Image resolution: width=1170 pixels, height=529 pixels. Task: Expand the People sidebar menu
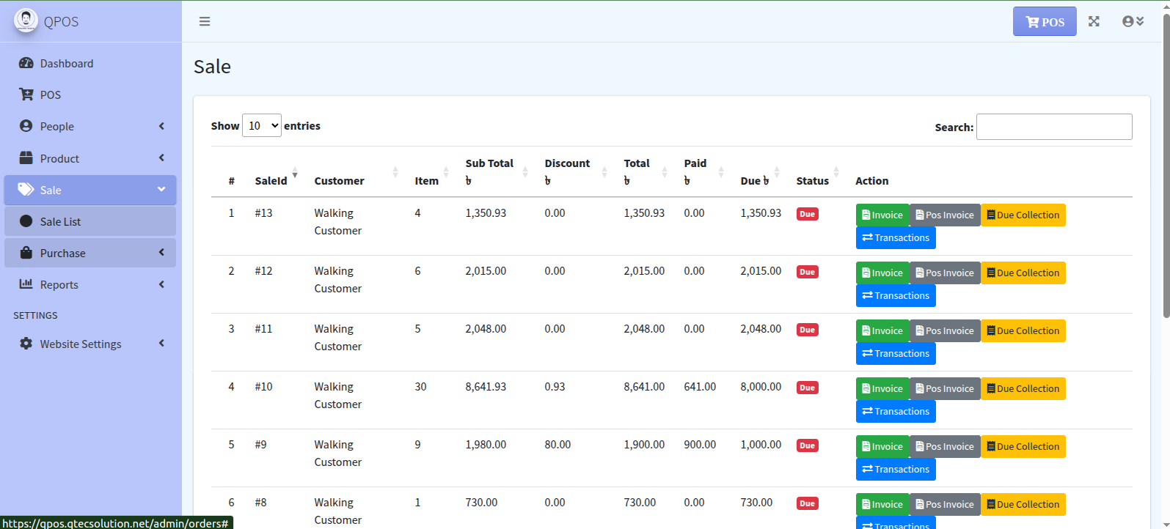[90, 126]
